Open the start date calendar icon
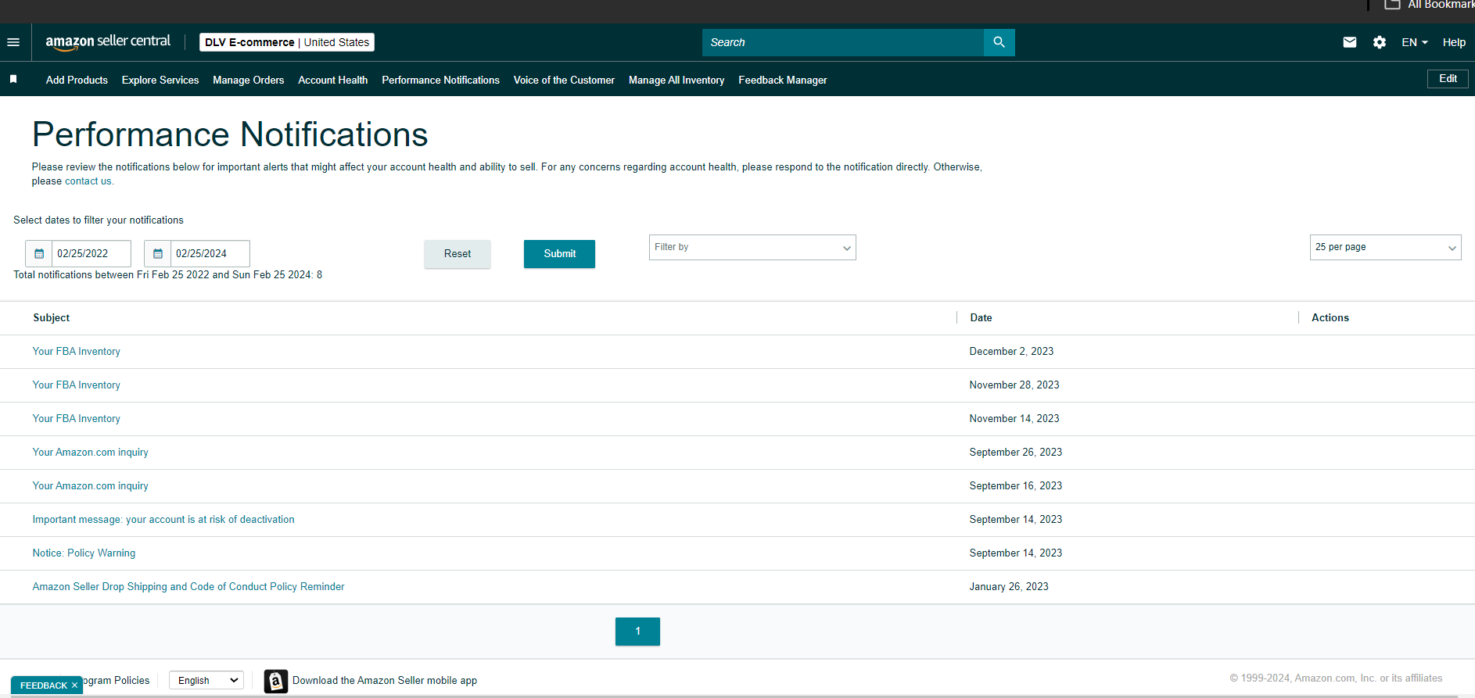Screen dimensions: 1475x698 [x=39, y=253]
